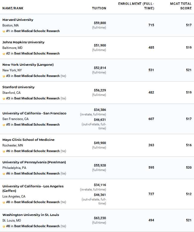Image resolution: width=194 pixels, height=232 pixels.
Task: Click Best Medical Schools: Research link under UCLA
Action: tap(37, 202)
